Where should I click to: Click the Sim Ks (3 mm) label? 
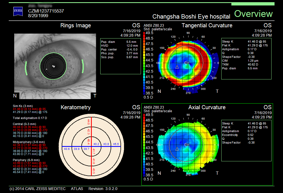(23, 106)
